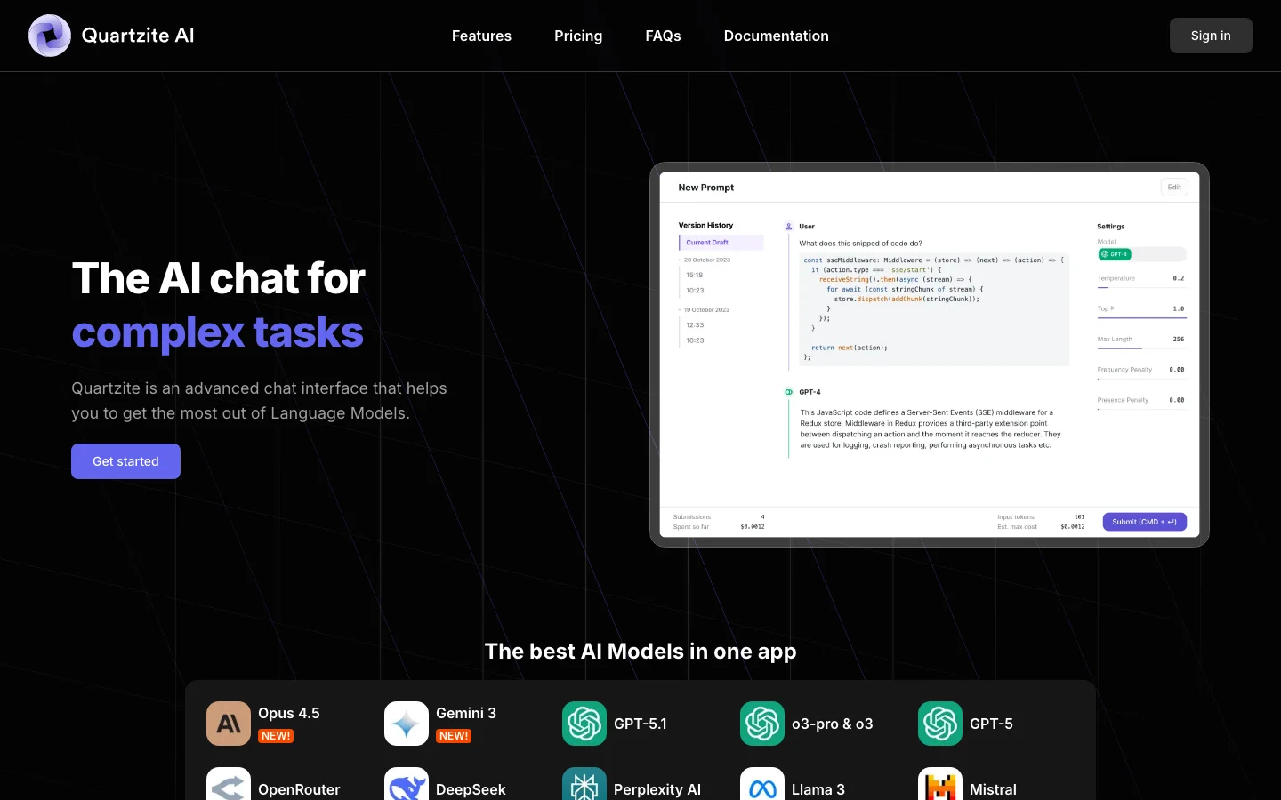Image resolution: width=1281 pixels, height=800 pixels.
Task: Click the 'New Prompt' title in preview
Action: coord(706,188)
